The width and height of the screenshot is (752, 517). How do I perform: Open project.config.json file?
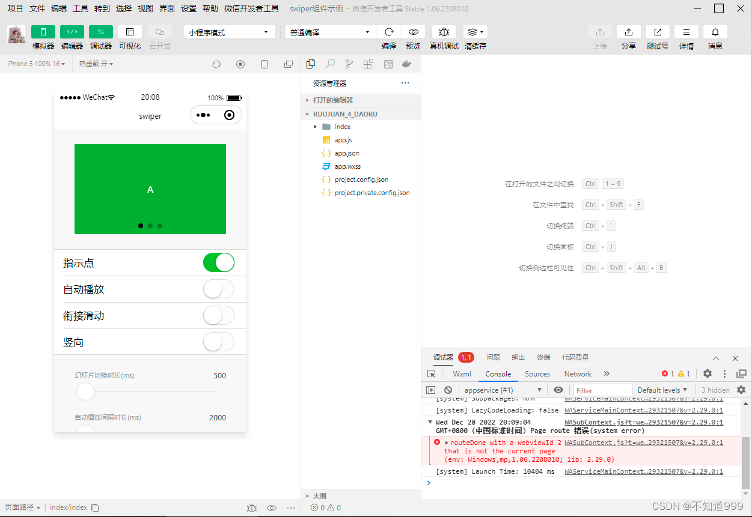tap(361, 180)
